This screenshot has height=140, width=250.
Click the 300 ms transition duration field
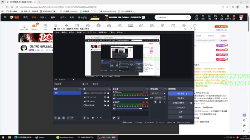[159, 98]
